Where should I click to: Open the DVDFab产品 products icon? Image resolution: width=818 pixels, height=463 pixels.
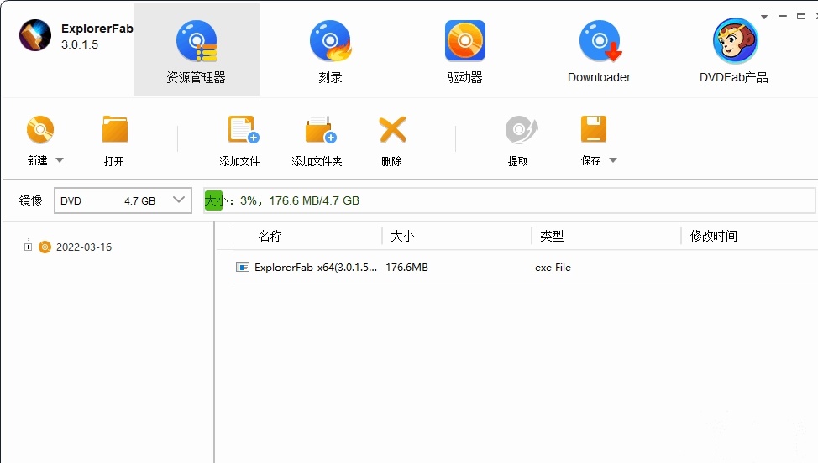point(734,42)
